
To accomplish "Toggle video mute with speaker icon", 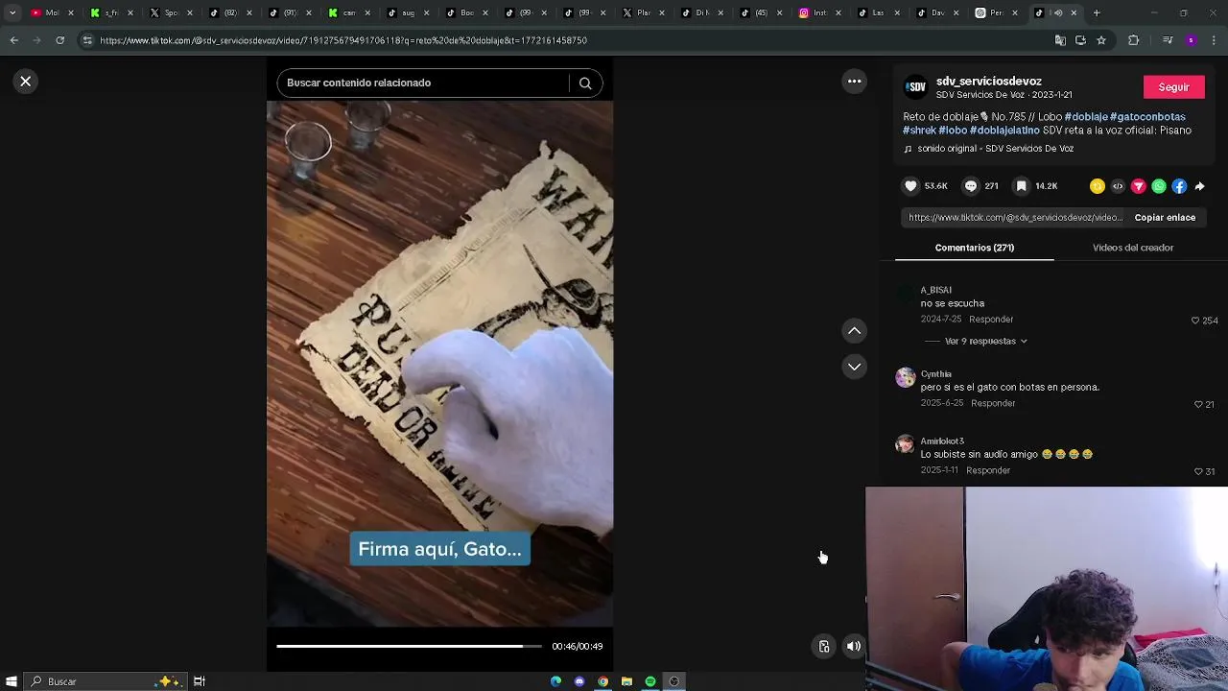I will pos(853,647).
